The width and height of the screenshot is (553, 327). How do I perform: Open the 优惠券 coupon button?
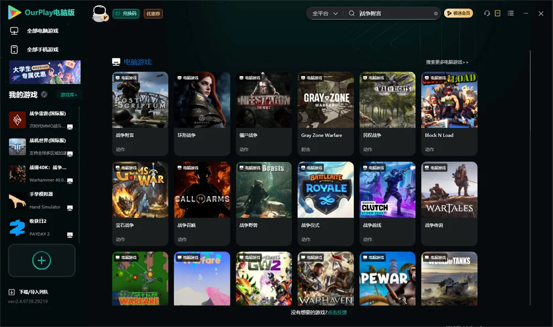pos(153,13)
